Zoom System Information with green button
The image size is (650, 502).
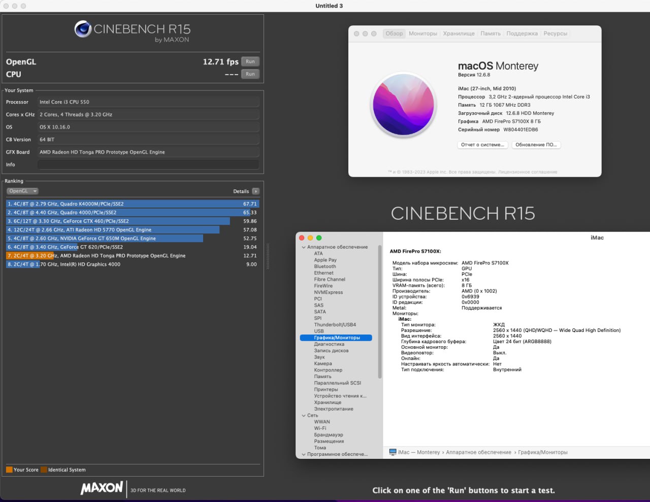tap(319, 238)
